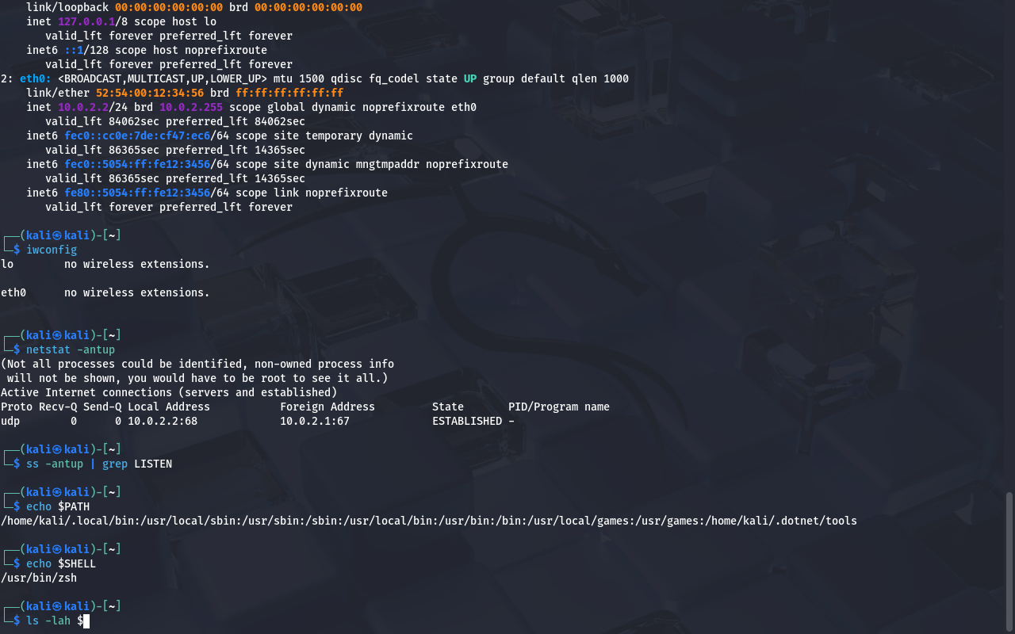Click the kali prompt above the iwconfig command
Image resolution: width=1015 pixels, height=634 pixels.
71,235
